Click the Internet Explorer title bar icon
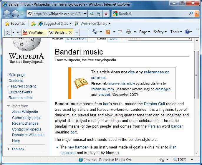 [5, 4]
